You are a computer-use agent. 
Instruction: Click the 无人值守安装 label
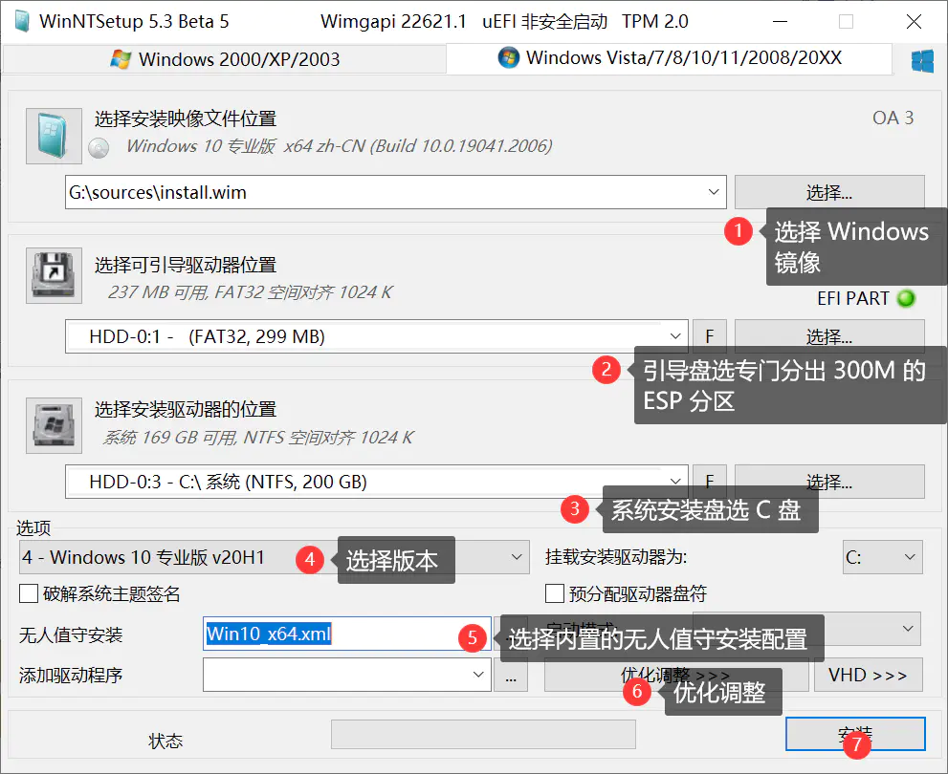[x=71, y=634]
